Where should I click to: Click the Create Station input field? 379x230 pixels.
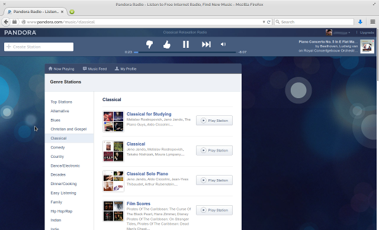(38, 47)
